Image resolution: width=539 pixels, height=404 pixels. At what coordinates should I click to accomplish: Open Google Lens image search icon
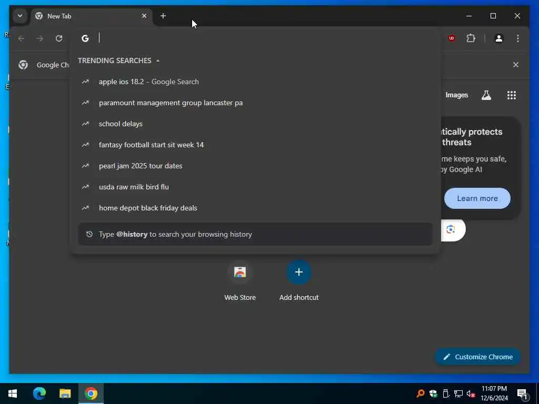451,229
